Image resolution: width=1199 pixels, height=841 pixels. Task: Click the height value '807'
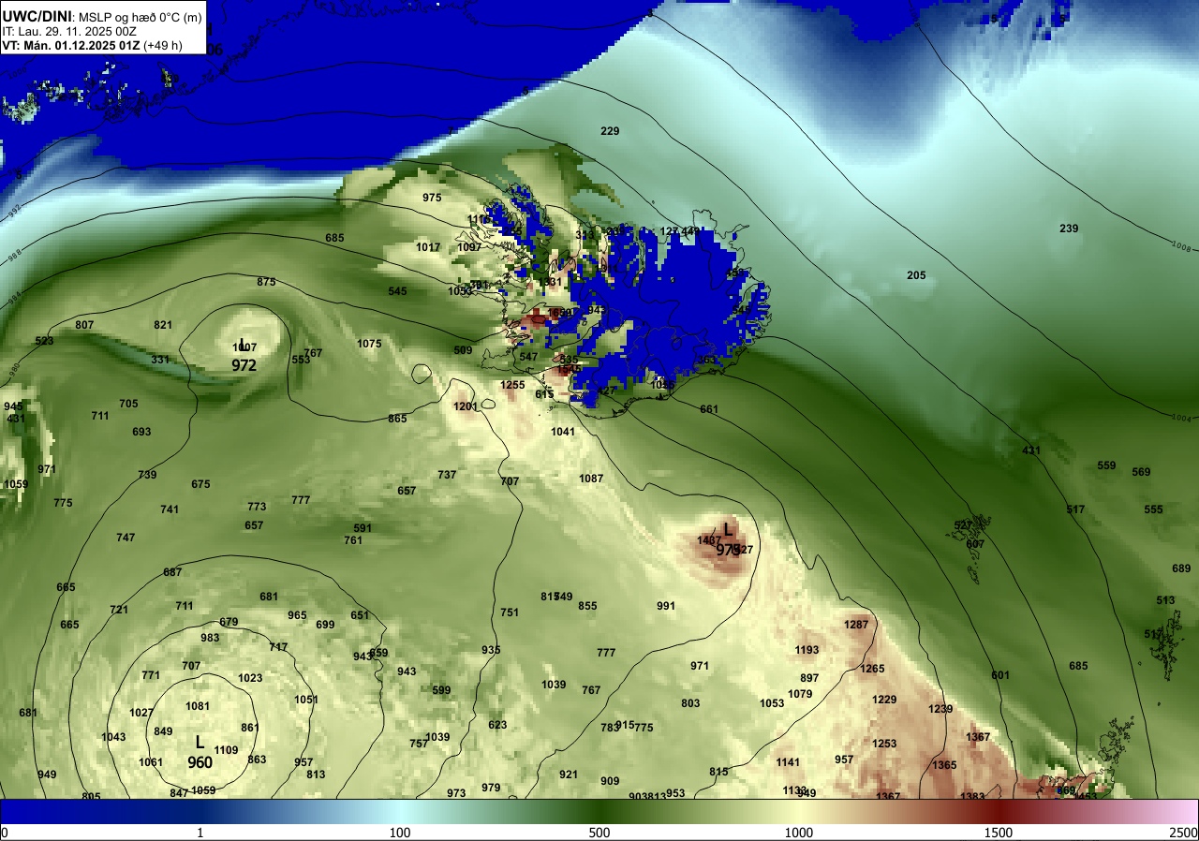(84, 325)
